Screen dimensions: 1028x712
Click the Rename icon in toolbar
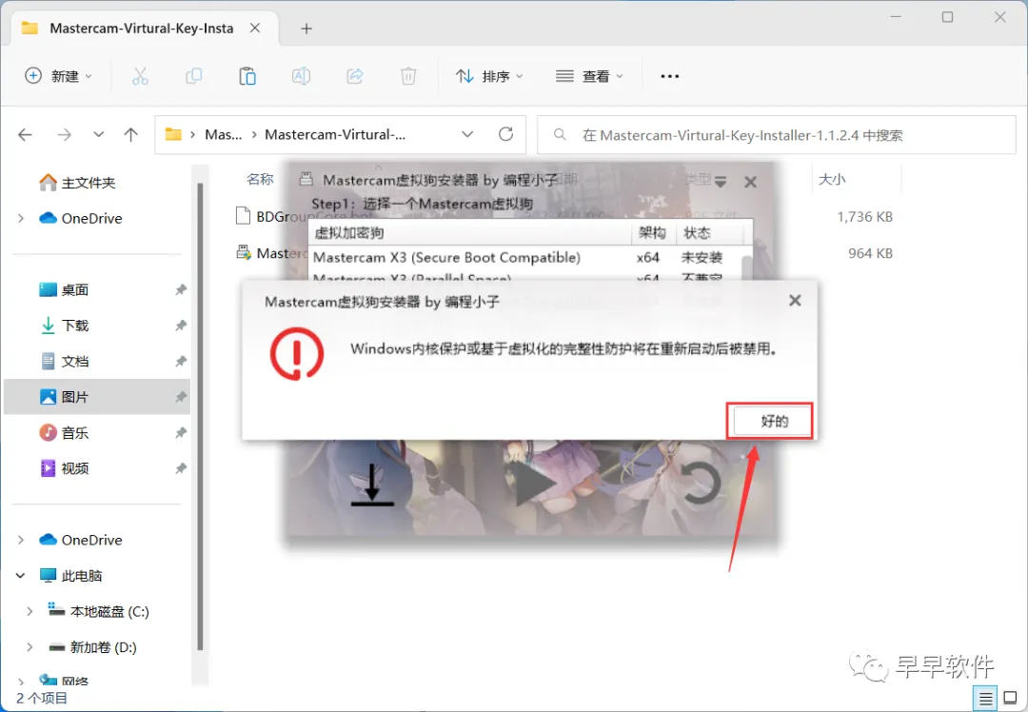(x=301, y=76)
